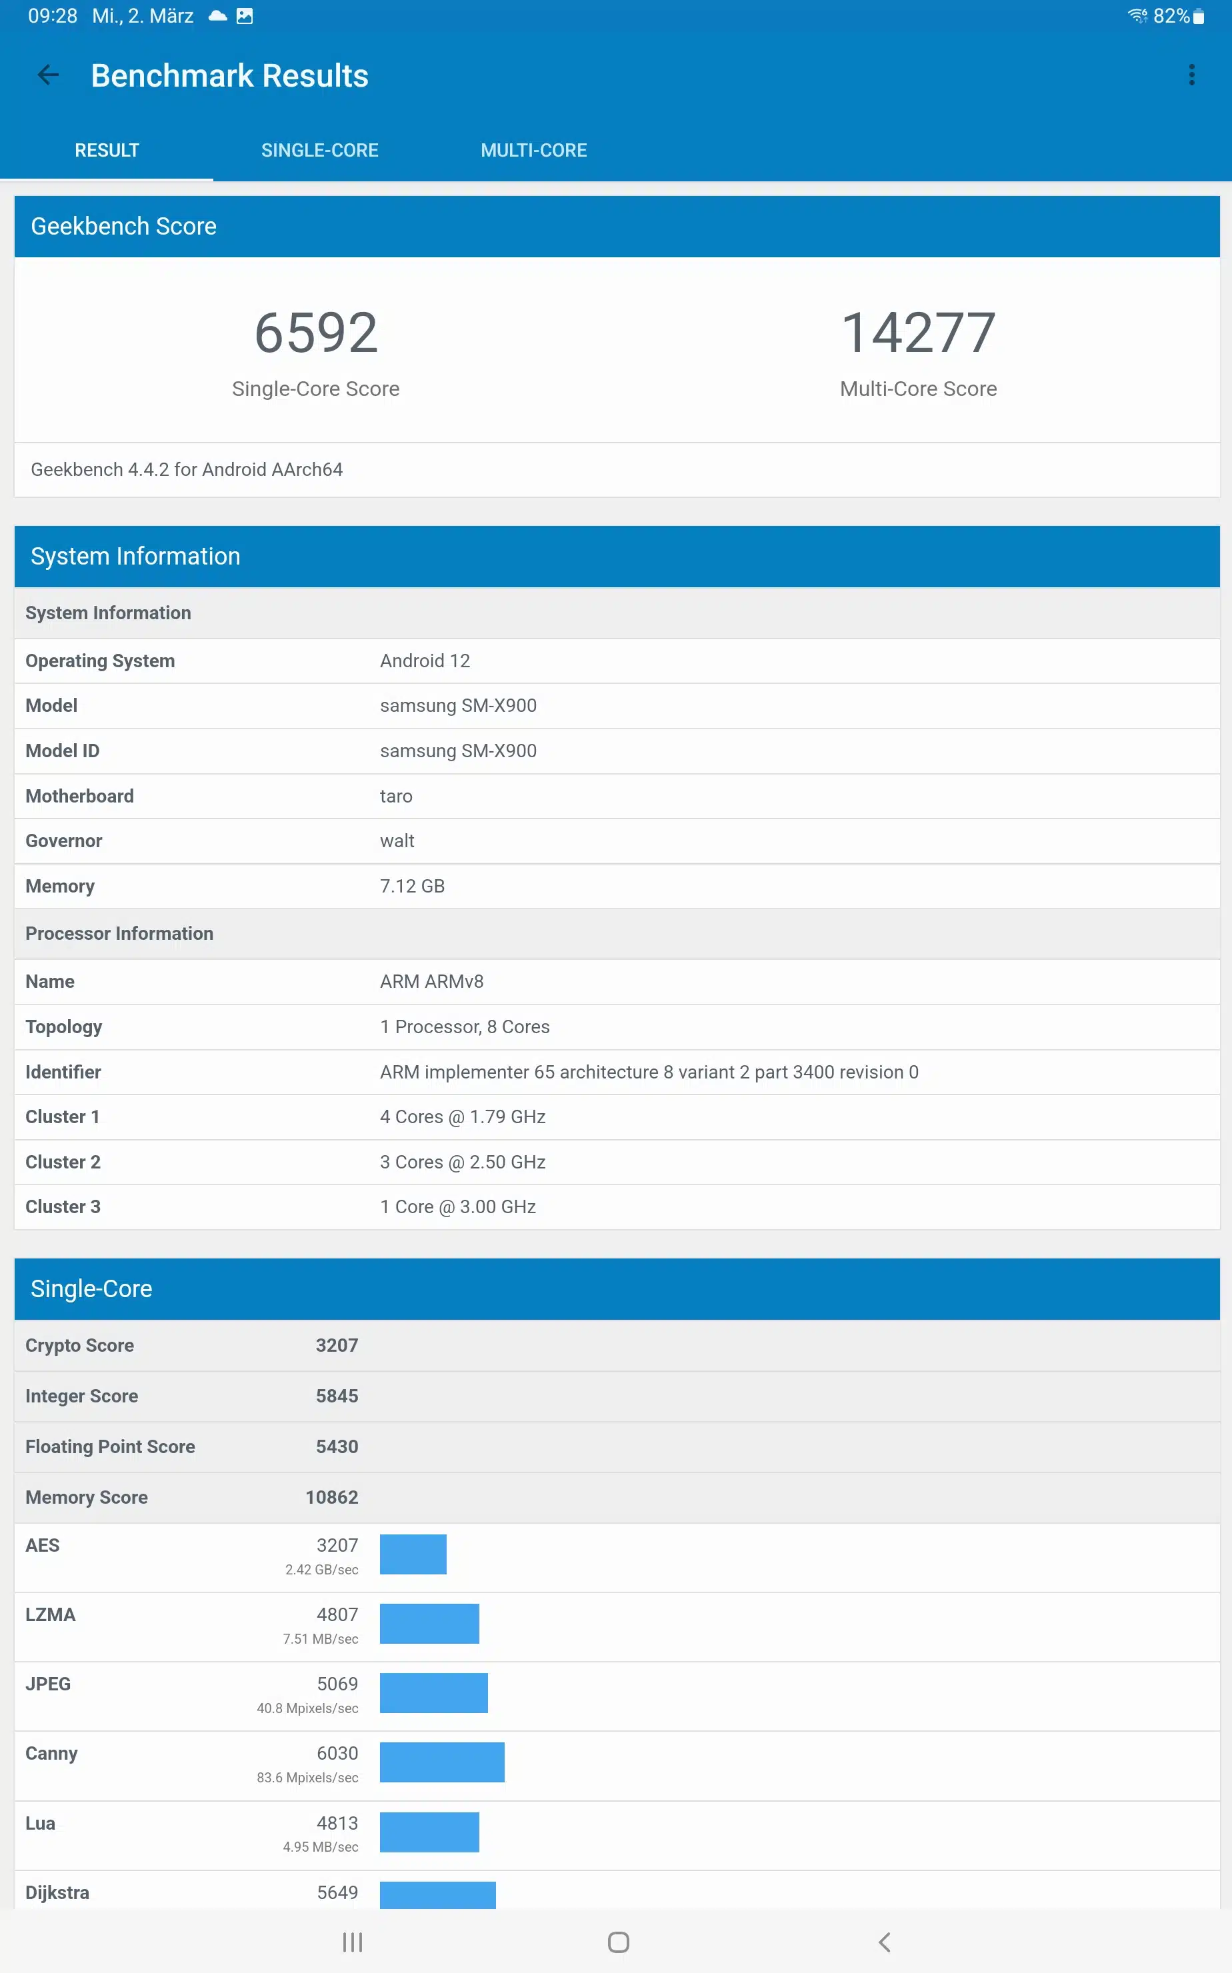Tap the Wi-Fi signal icon
The width and height of the screenshot is (1232, 1973).
1137,16
